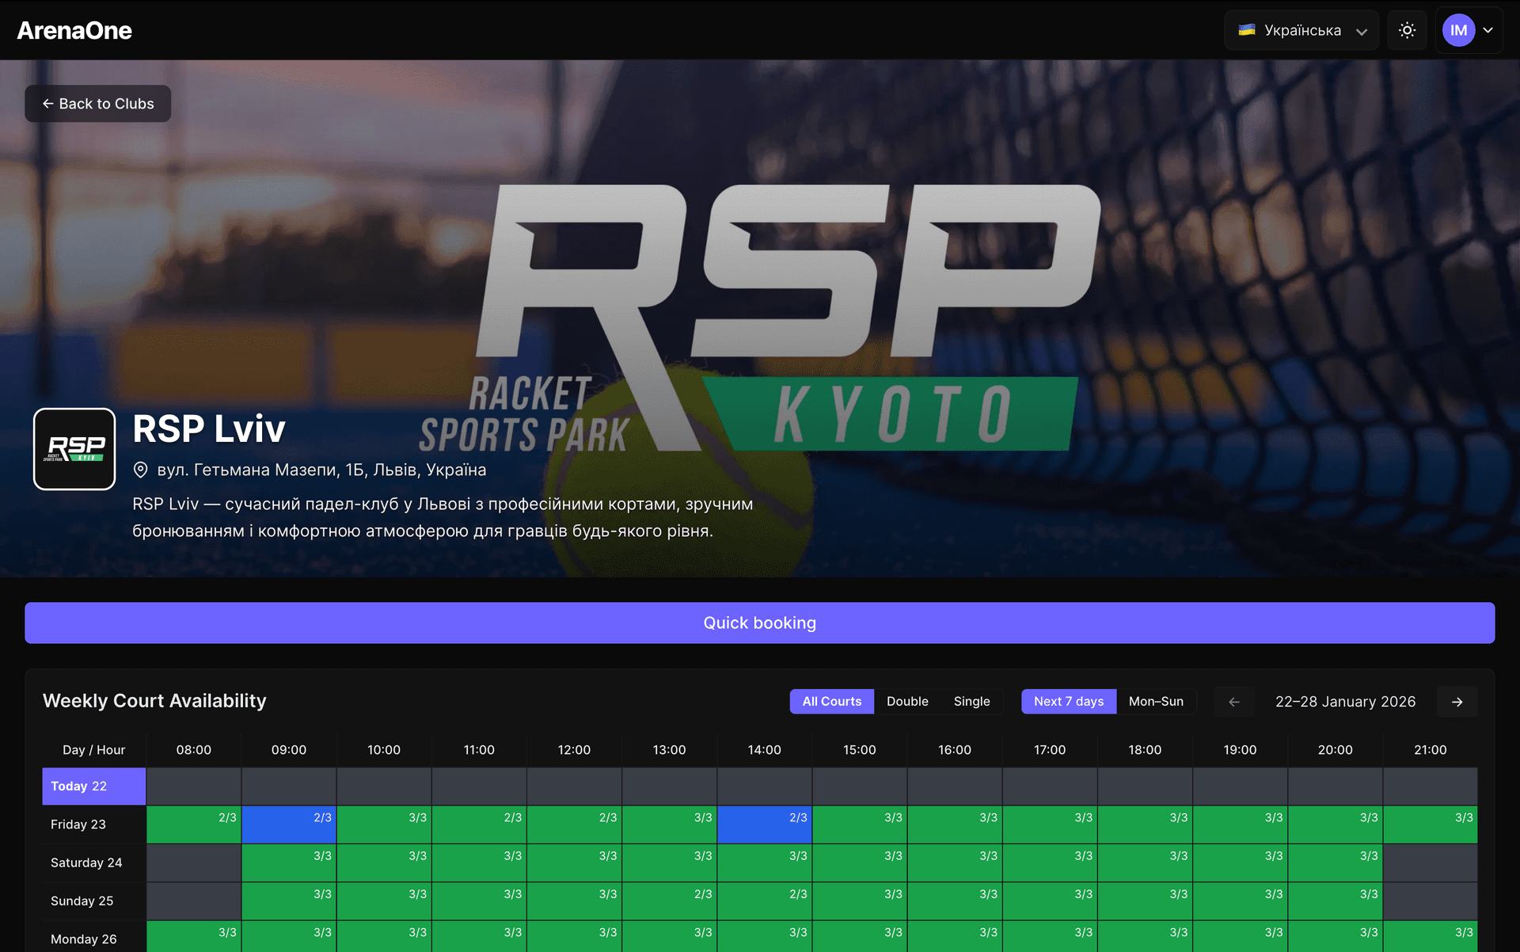The width and height of the screenshot is (1520, 952).
Task: Click the Ukrainian flag language icon
Action: (x=1248, y=30)
